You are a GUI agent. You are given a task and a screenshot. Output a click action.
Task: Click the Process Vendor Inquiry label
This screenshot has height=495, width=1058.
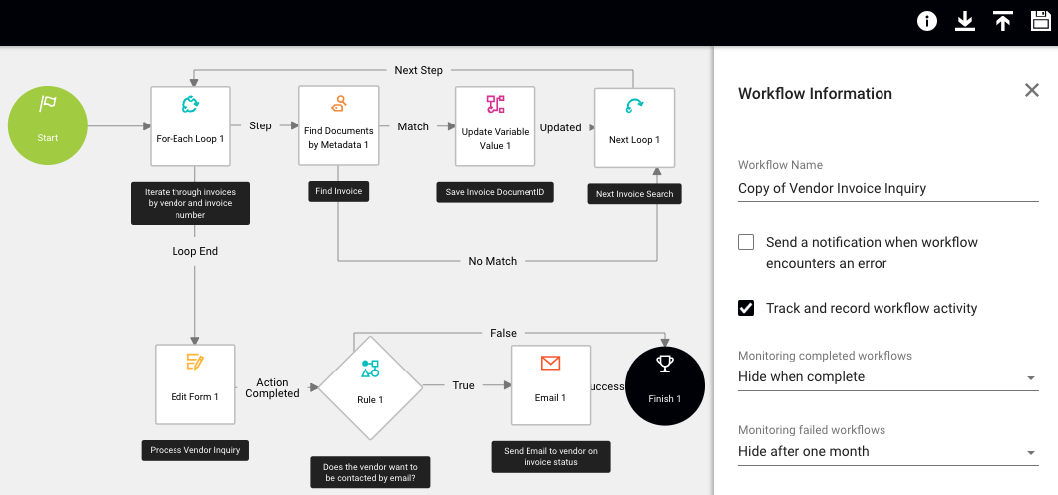point(195,450)
